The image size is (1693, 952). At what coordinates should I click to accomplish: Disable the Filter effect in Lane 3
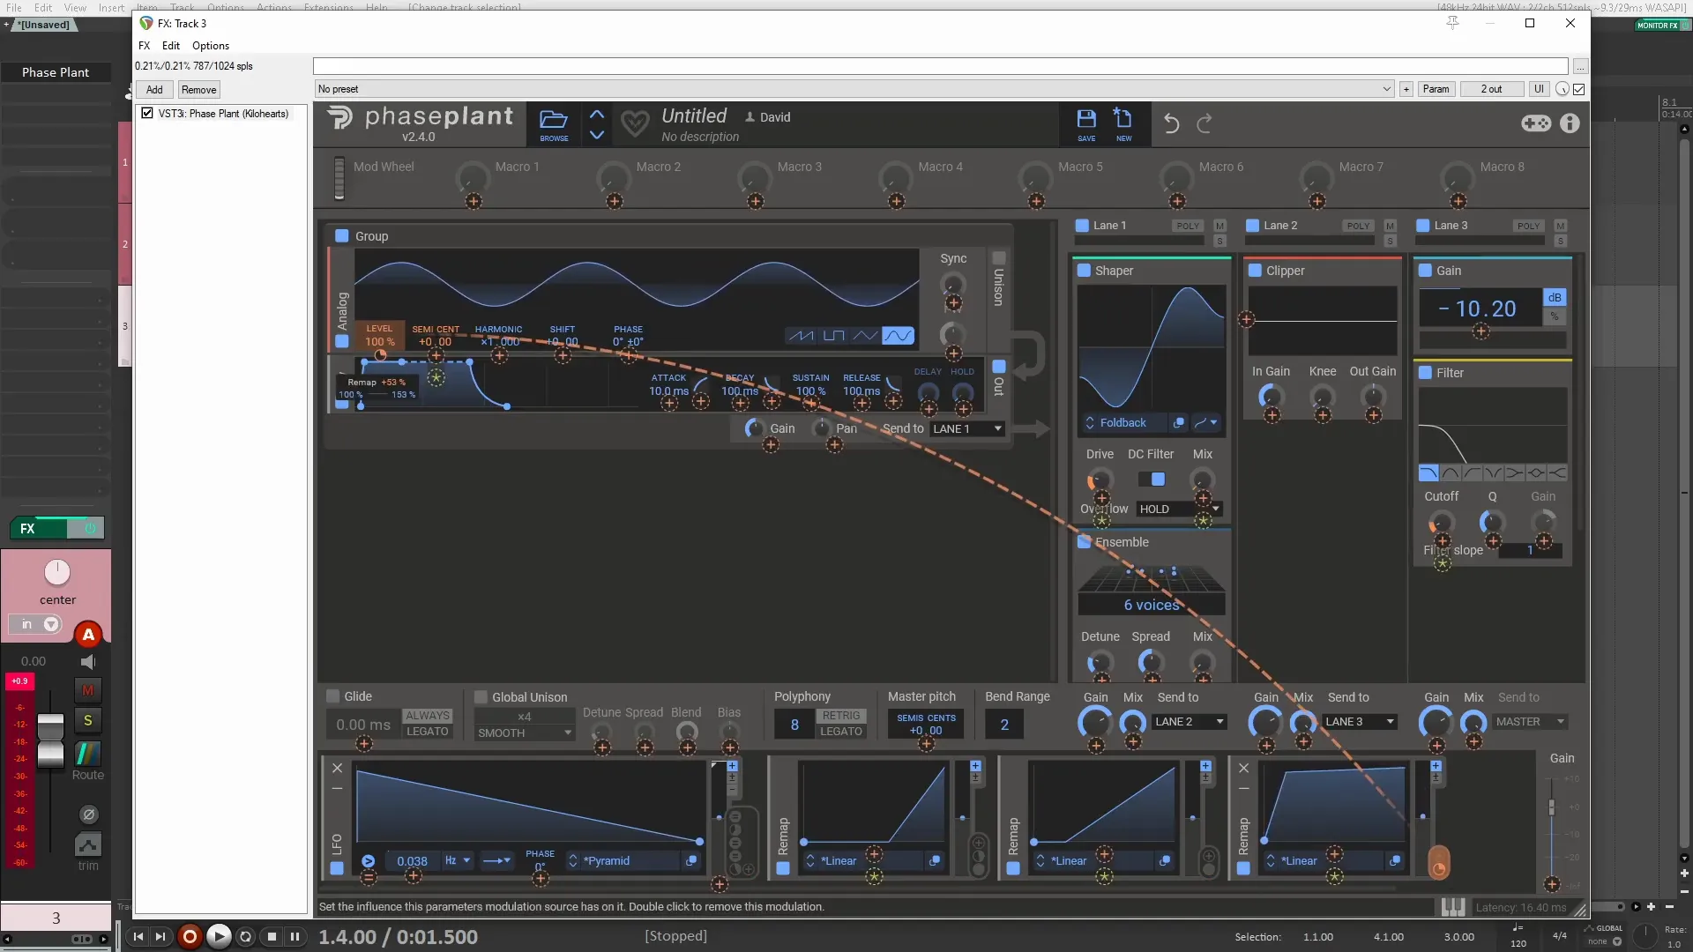click(1425, 373)
